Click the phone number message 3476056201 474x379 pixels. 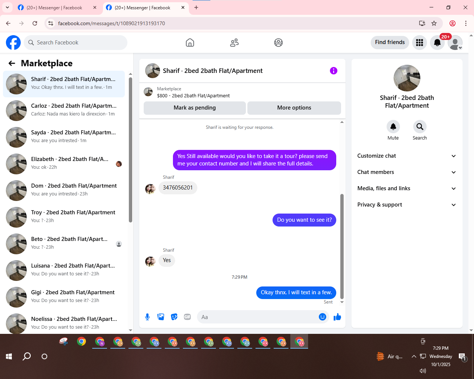coord(178,188)
